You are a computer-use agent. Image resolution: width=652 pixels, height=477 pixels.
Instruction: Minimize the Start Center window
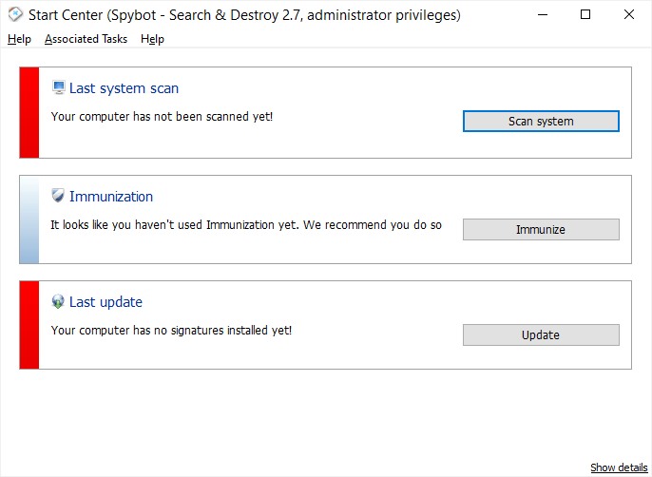543,14
